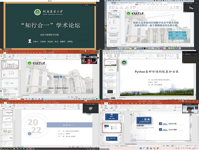Open the 插入 tab in the CONTENT slide window
The image size is (199, 150).
tap(110, 103)
